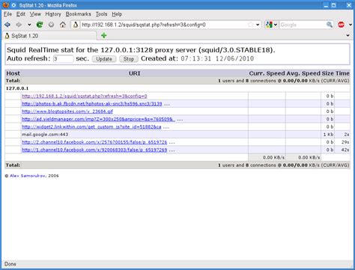
Task: Open the Tools menu
Action: pyautogui.click(x=101, y=14)
